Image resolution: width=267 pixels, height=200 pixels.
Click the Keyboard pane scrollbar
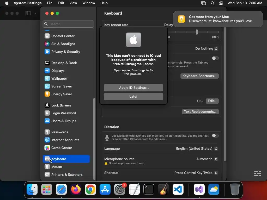225,93
